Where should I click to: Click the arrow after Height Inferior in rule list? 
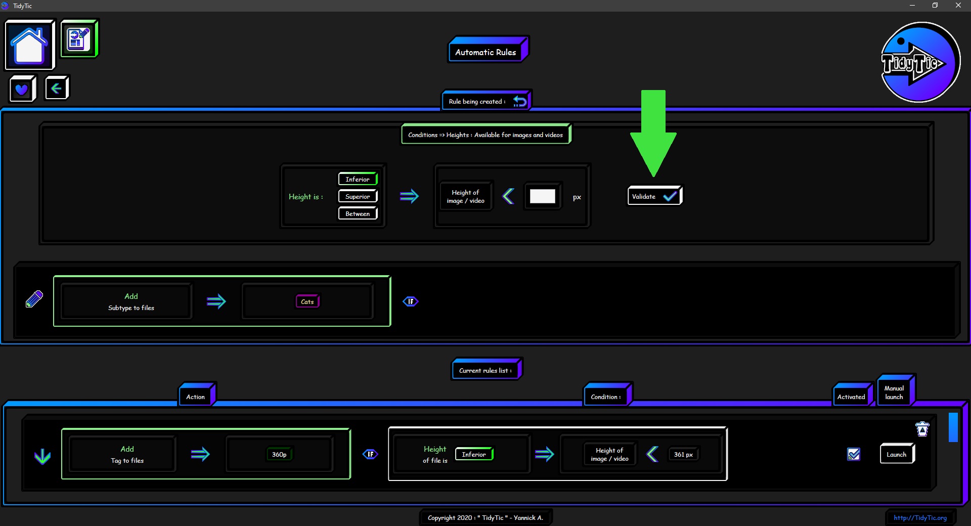(x=544, y=454)
